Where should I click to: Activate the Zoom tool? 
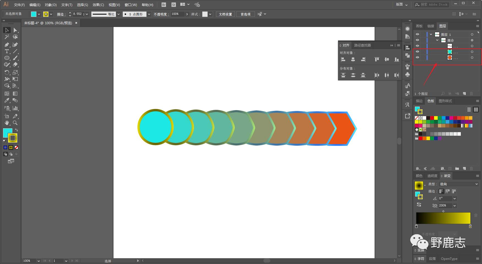15,123
